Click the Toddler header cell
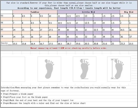This screenshot has width=138, height=108. [x=35, y=12]
